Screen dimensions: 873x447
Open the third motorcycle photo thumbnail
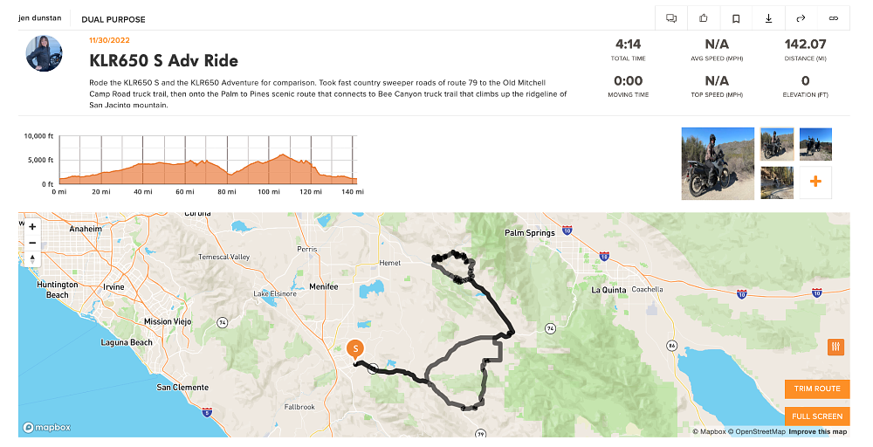[x=815, y=144]
